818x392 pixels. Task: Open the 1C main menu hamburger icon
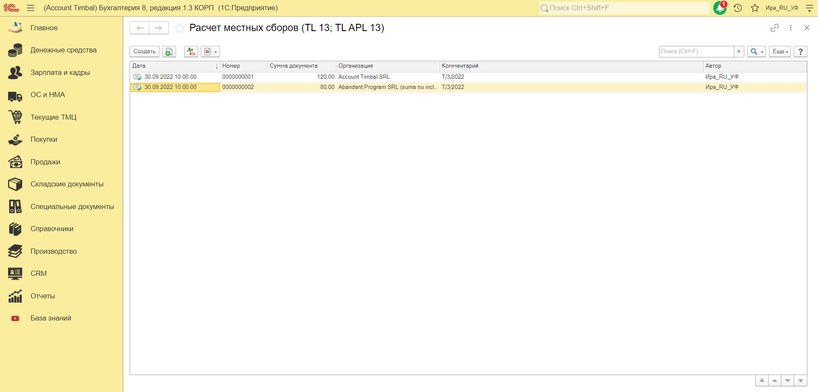(x=31, y=8)
